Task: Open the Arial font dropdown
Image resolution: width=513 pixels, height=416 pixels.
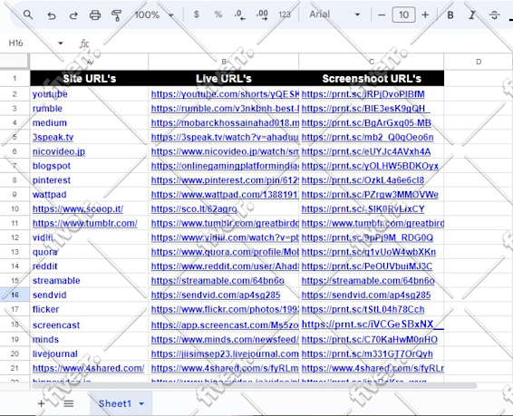Action: coord(334,15)
